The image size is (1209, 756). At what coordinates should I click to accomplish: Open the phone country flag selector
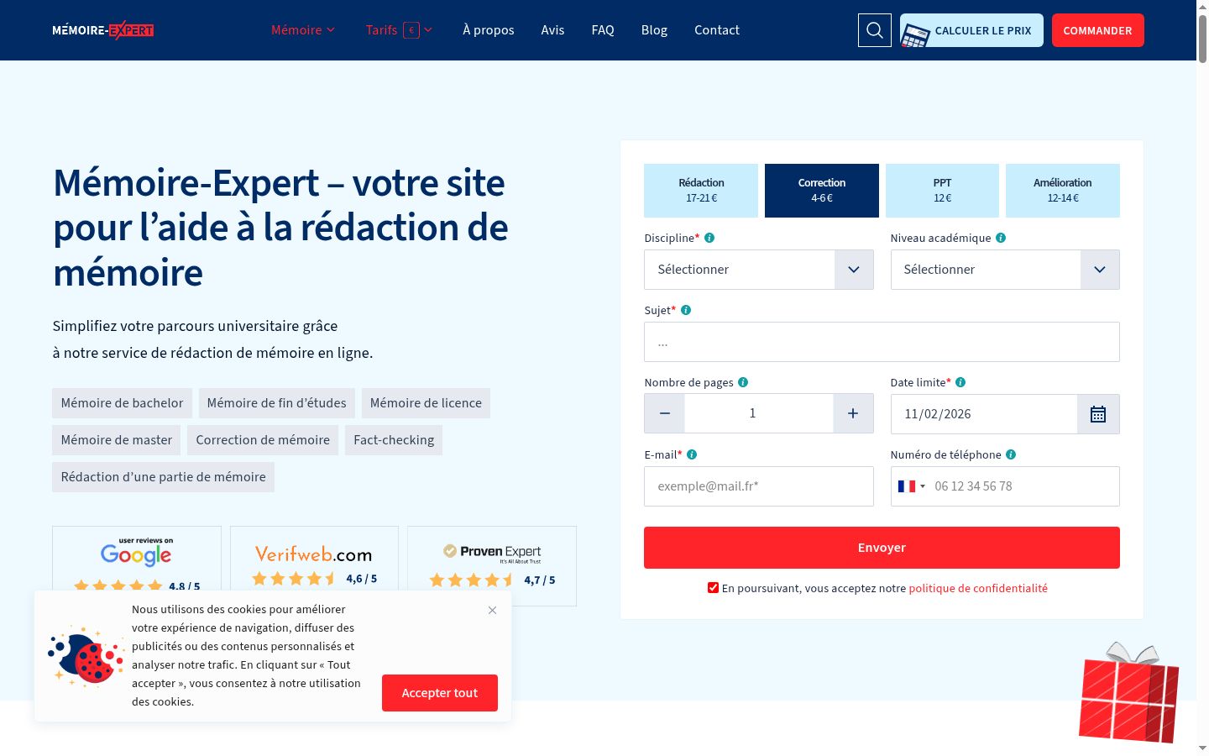tap(912, 486)
